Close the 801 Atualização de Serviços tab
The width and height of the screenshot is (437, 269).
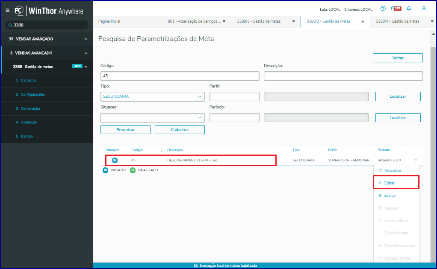point(224,21)
